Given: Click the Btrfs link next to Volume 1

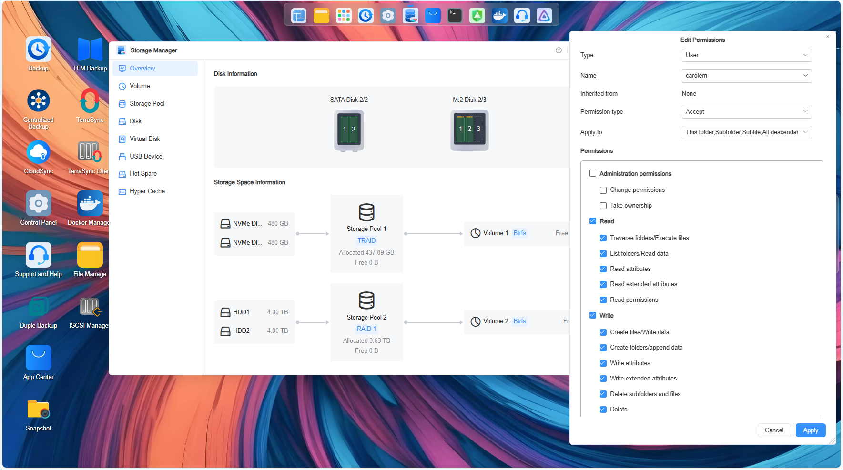Looking at the screenshot, I should [x=519, y=233].
